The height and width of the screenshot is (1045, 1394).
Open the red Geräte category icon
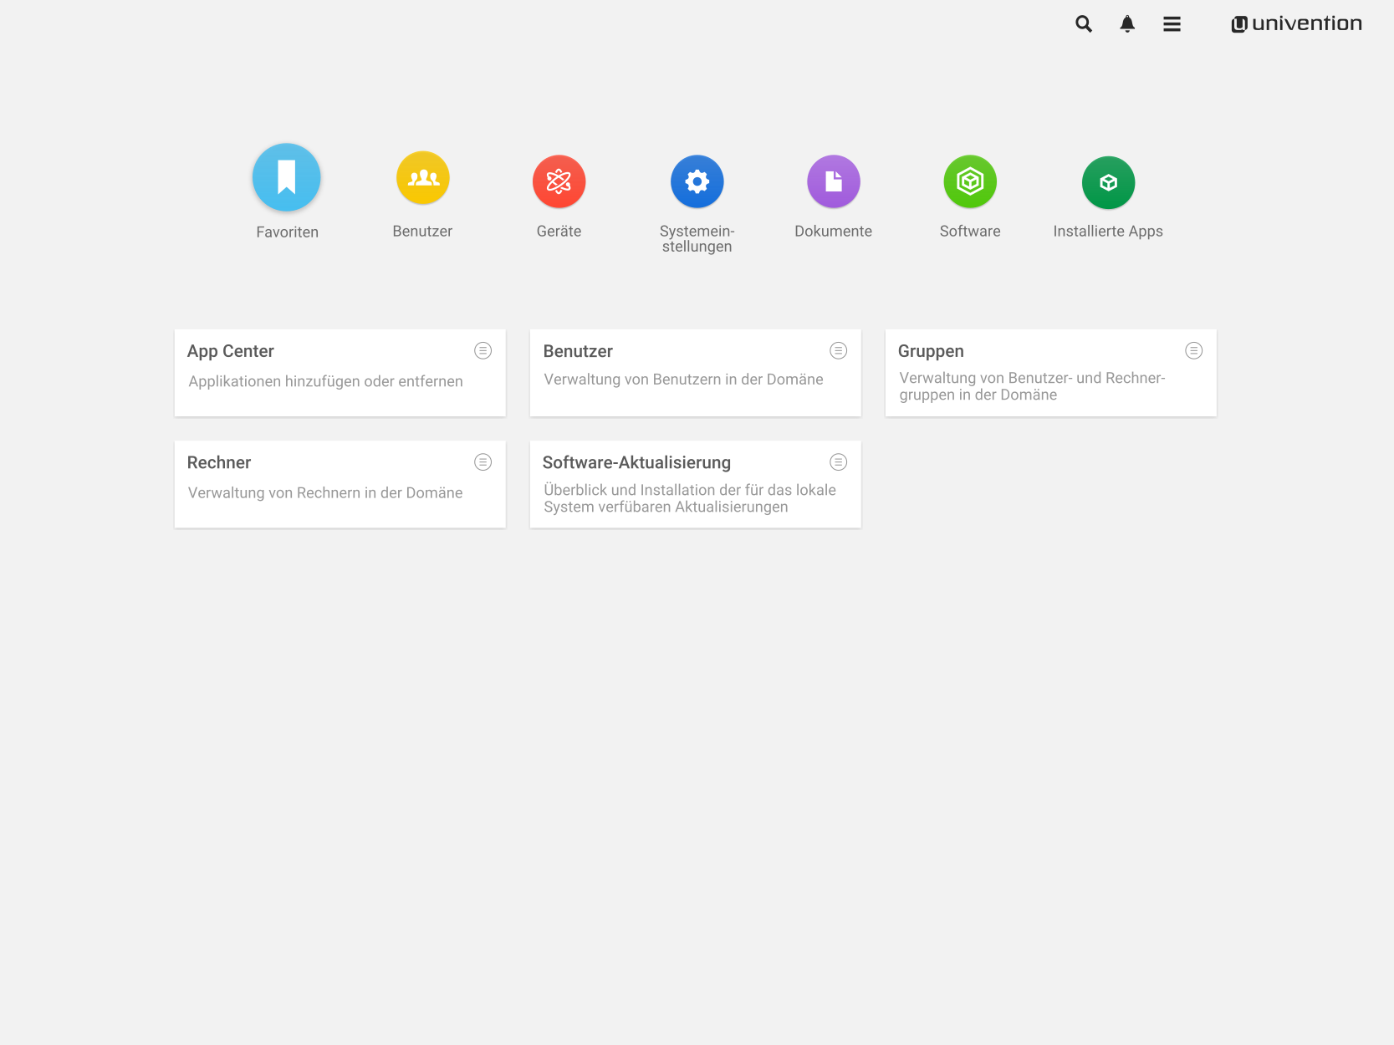pos(559,181)
